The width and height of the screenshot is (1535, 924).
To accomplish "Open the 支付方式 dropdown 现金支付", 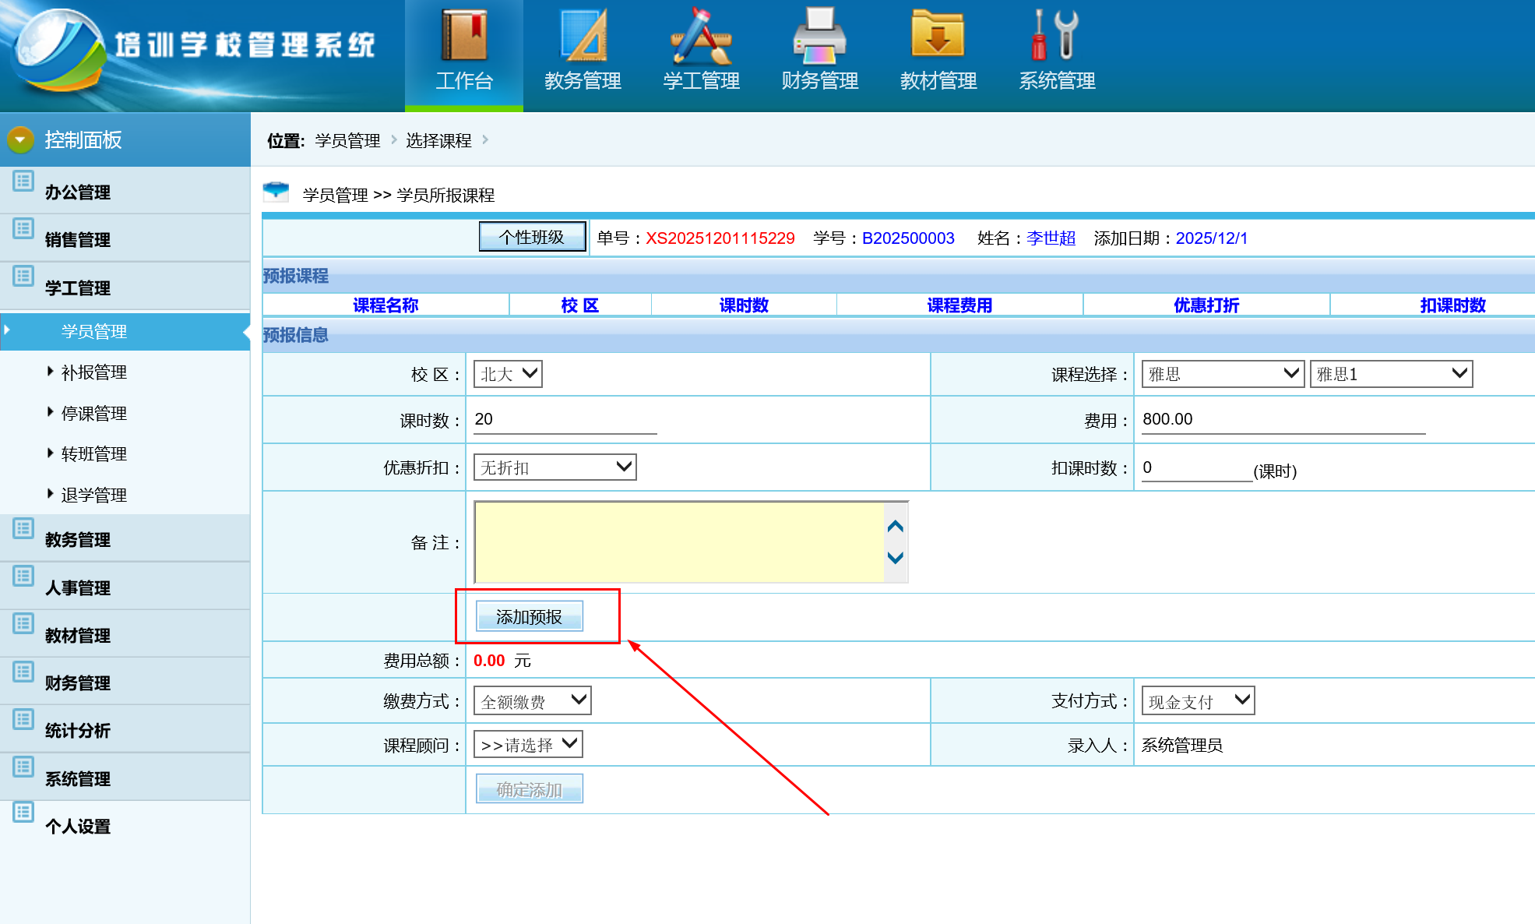I will (x=1198, y=700).
